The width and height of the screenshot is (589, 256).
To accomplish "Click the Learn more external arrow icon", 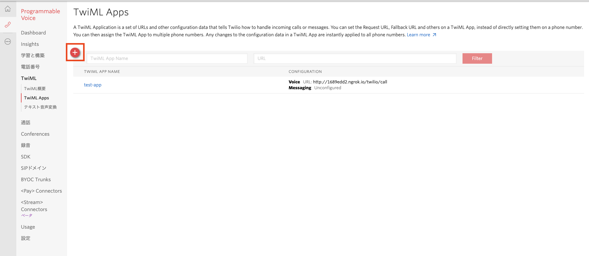I will [434, 35].
